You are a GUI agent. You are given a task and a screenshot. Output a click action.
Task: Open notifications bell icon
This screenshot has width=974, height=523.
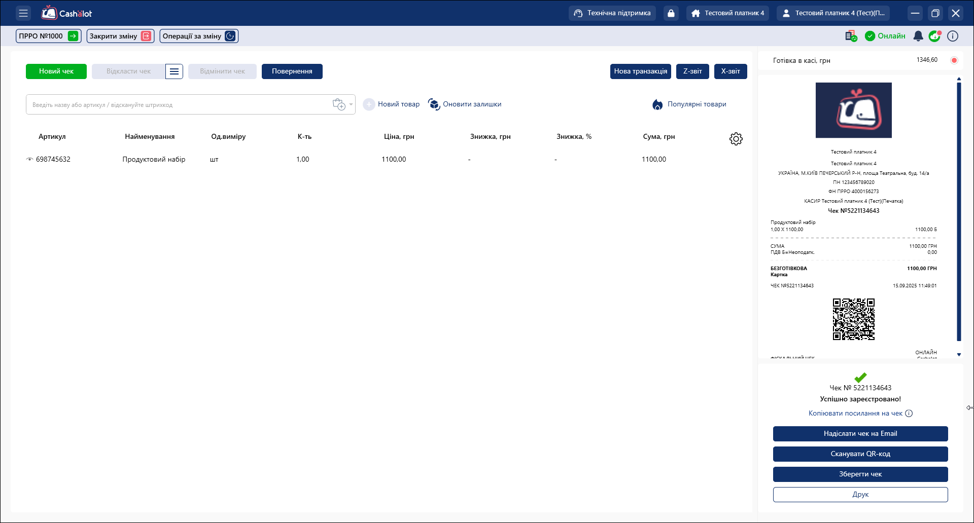(918, 36)
